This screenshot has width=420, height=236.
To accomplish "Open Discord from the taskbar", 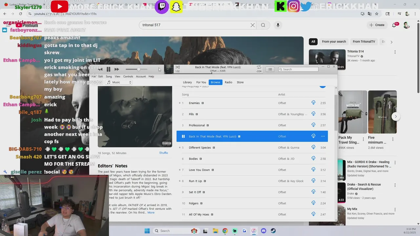I will [263, 231].
